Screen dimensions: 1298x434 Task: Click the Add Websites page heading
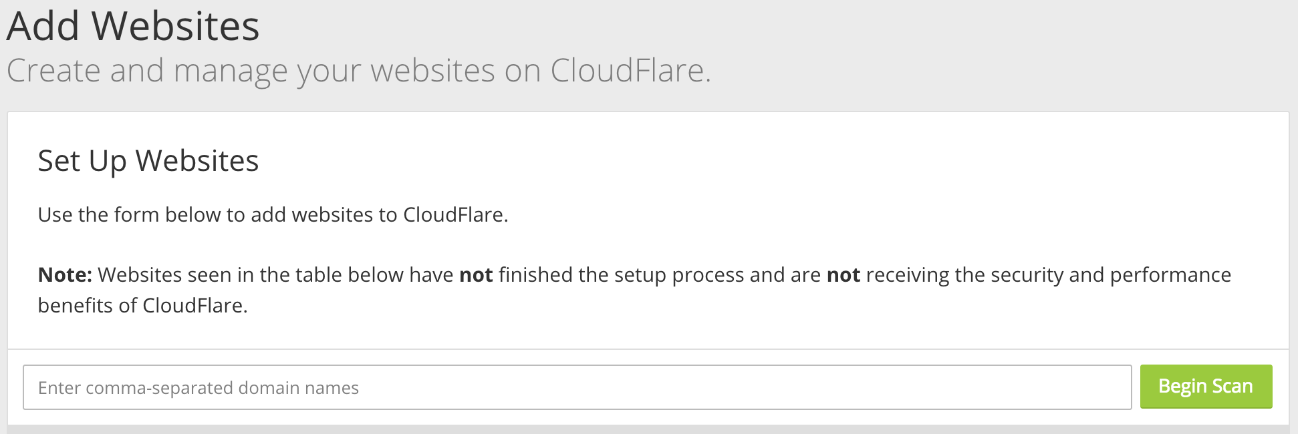[133, 27]
